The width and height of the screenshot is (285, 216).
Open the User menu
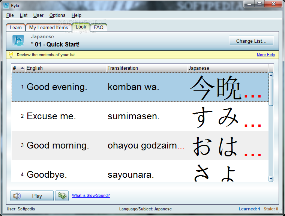pos(38,15)
